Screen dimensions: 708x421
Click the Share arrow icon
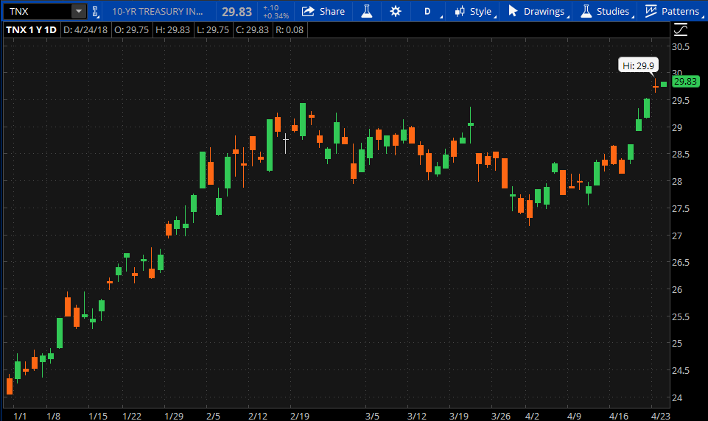click(308, 11)
